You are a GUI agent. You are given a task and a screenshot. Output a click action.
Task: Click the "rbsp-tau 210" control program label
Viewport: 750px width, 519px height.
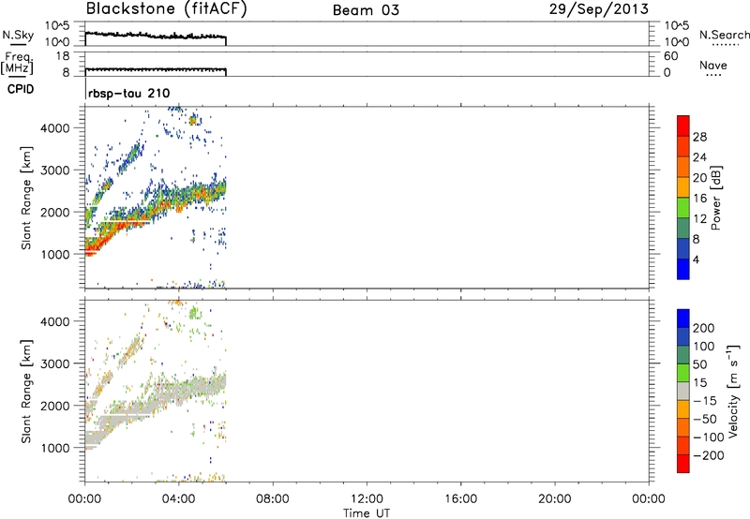(128, 93)
